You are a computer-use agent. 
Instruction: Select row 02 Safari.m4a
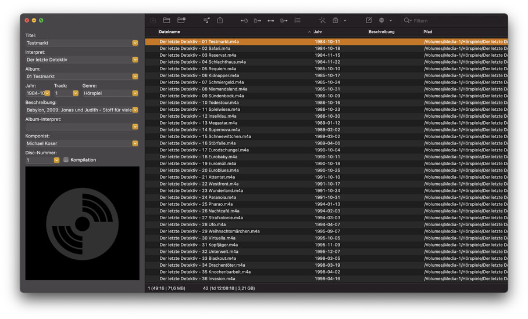pyautogui.click(x=326, y=48)
